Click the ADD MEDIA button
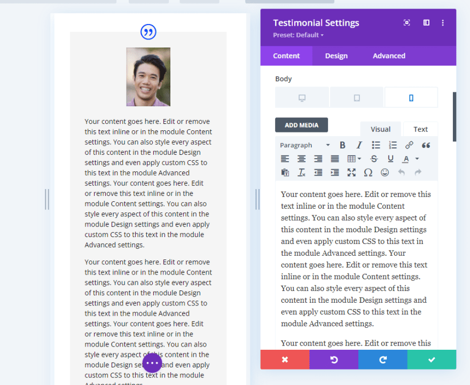Image resolution: width=470 pixels, height=385 pixels. (x=301, y=124)
